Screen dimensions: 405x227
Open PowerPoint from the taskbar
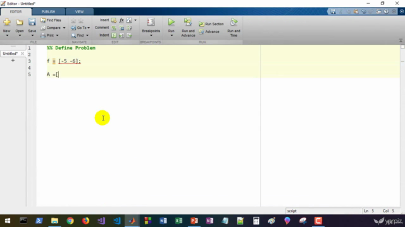tap(194, 221)
